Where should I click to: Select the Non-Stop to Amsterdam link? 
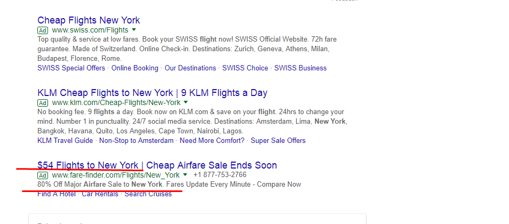point(137,141)
